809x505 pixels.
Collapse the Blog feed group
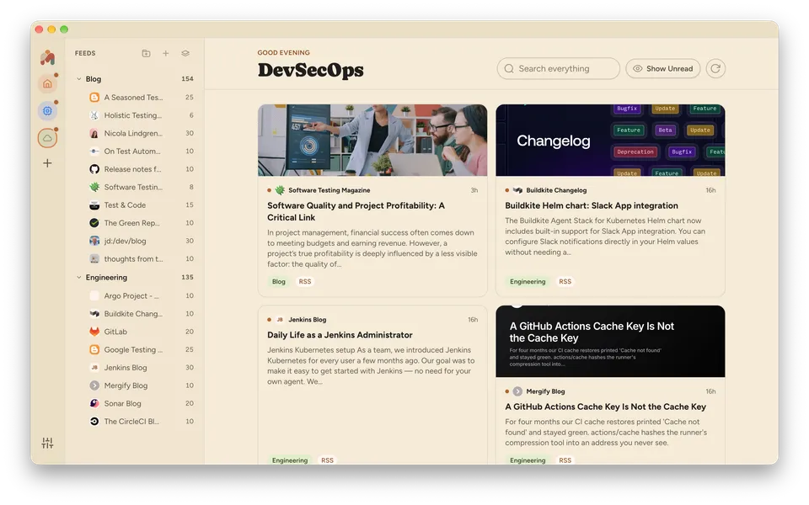tap(79, 79)
